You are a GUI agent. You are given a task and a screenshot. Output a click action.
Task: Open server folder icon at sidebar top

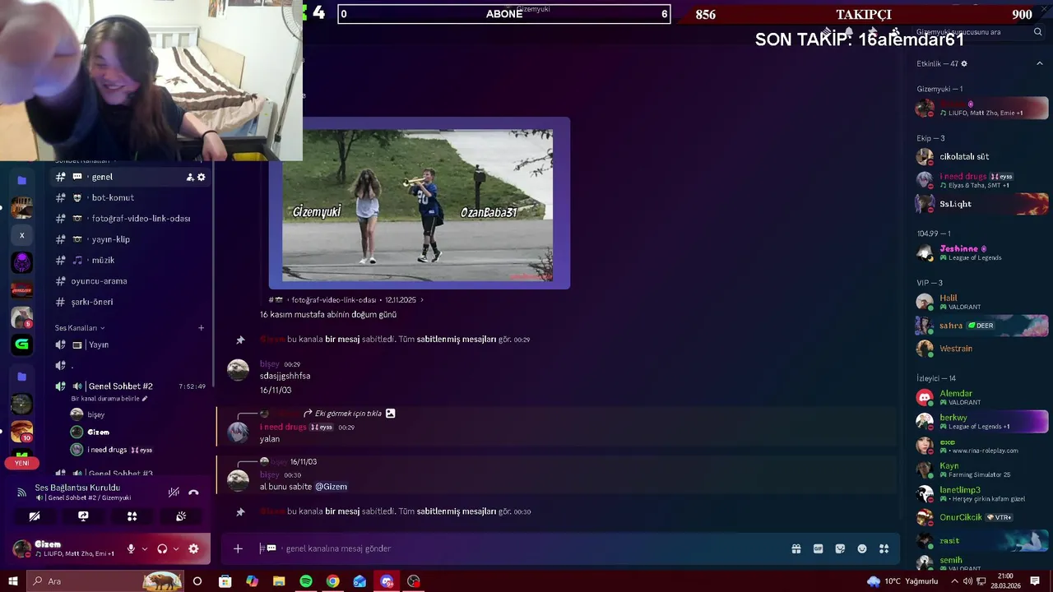click(x=22, y=180)
